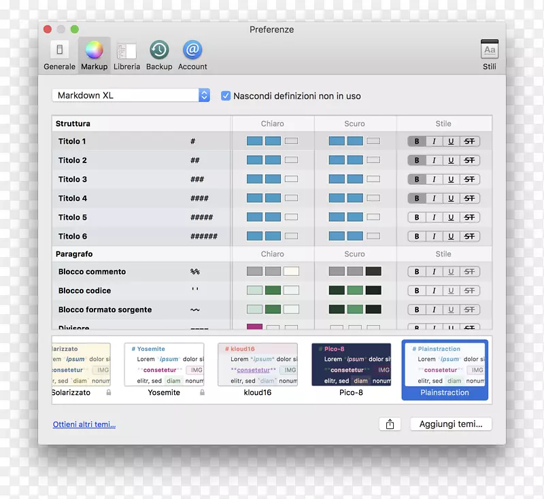Click the lock icon under Yosemite theme
Image resolution: width=544 pixels, height=499 pixels.
pyautogui.click(x=202, y=393)
